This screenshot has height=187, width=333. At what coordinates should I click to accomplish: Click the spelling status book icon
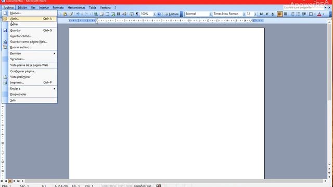(159, 185)
